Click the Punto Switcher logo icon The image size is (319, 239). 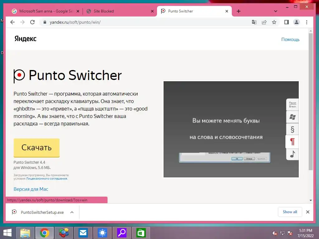point(19,76)
